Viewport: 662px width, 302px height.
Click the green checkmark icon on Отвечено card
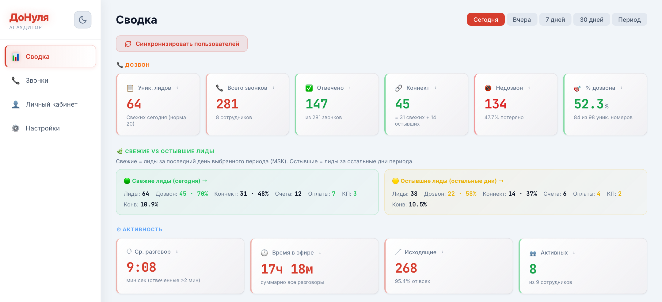click(x=309, y=88)
